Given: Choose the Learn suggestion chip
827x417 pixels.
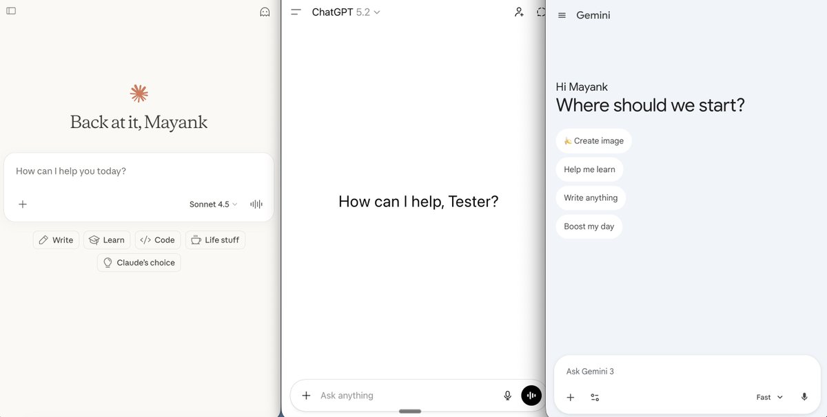Looking at the screenshot, I should pos(107,240).
